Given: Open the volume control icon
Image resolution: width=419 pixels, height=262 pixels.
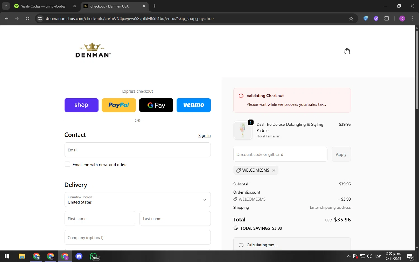Looking at the screenshot, I should 370,256.
